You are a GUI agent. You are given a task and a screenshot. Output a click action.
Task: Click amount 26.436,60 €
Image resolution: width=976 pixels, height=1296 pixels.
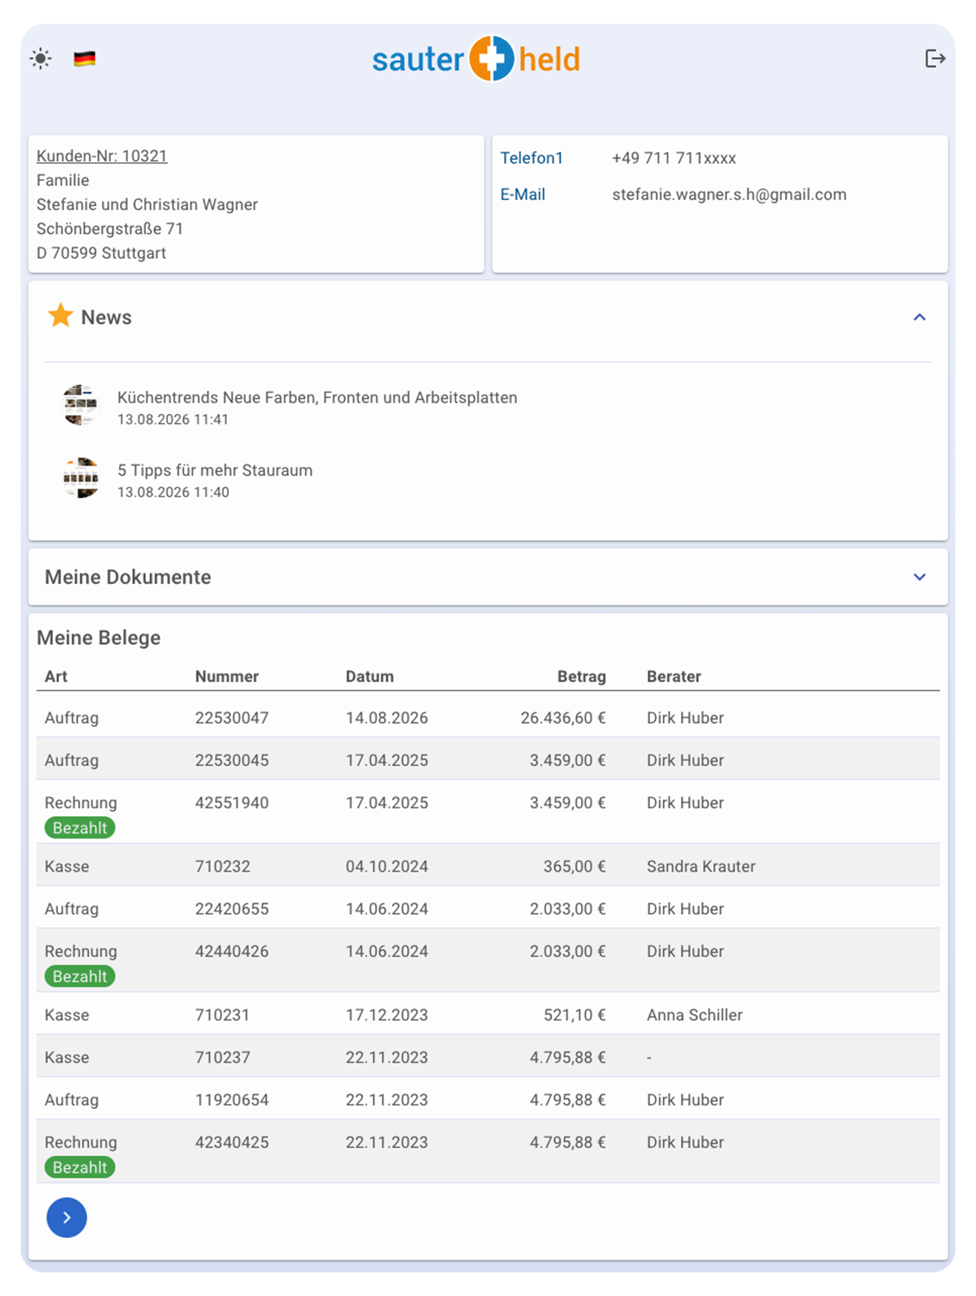[x=563, y=718]
